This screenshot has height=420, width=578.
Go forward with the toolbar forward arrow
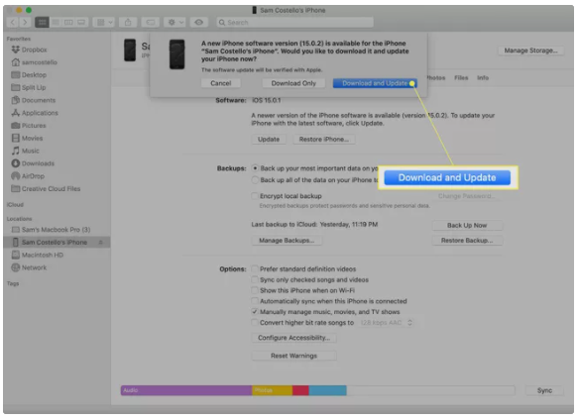[25, 23]
